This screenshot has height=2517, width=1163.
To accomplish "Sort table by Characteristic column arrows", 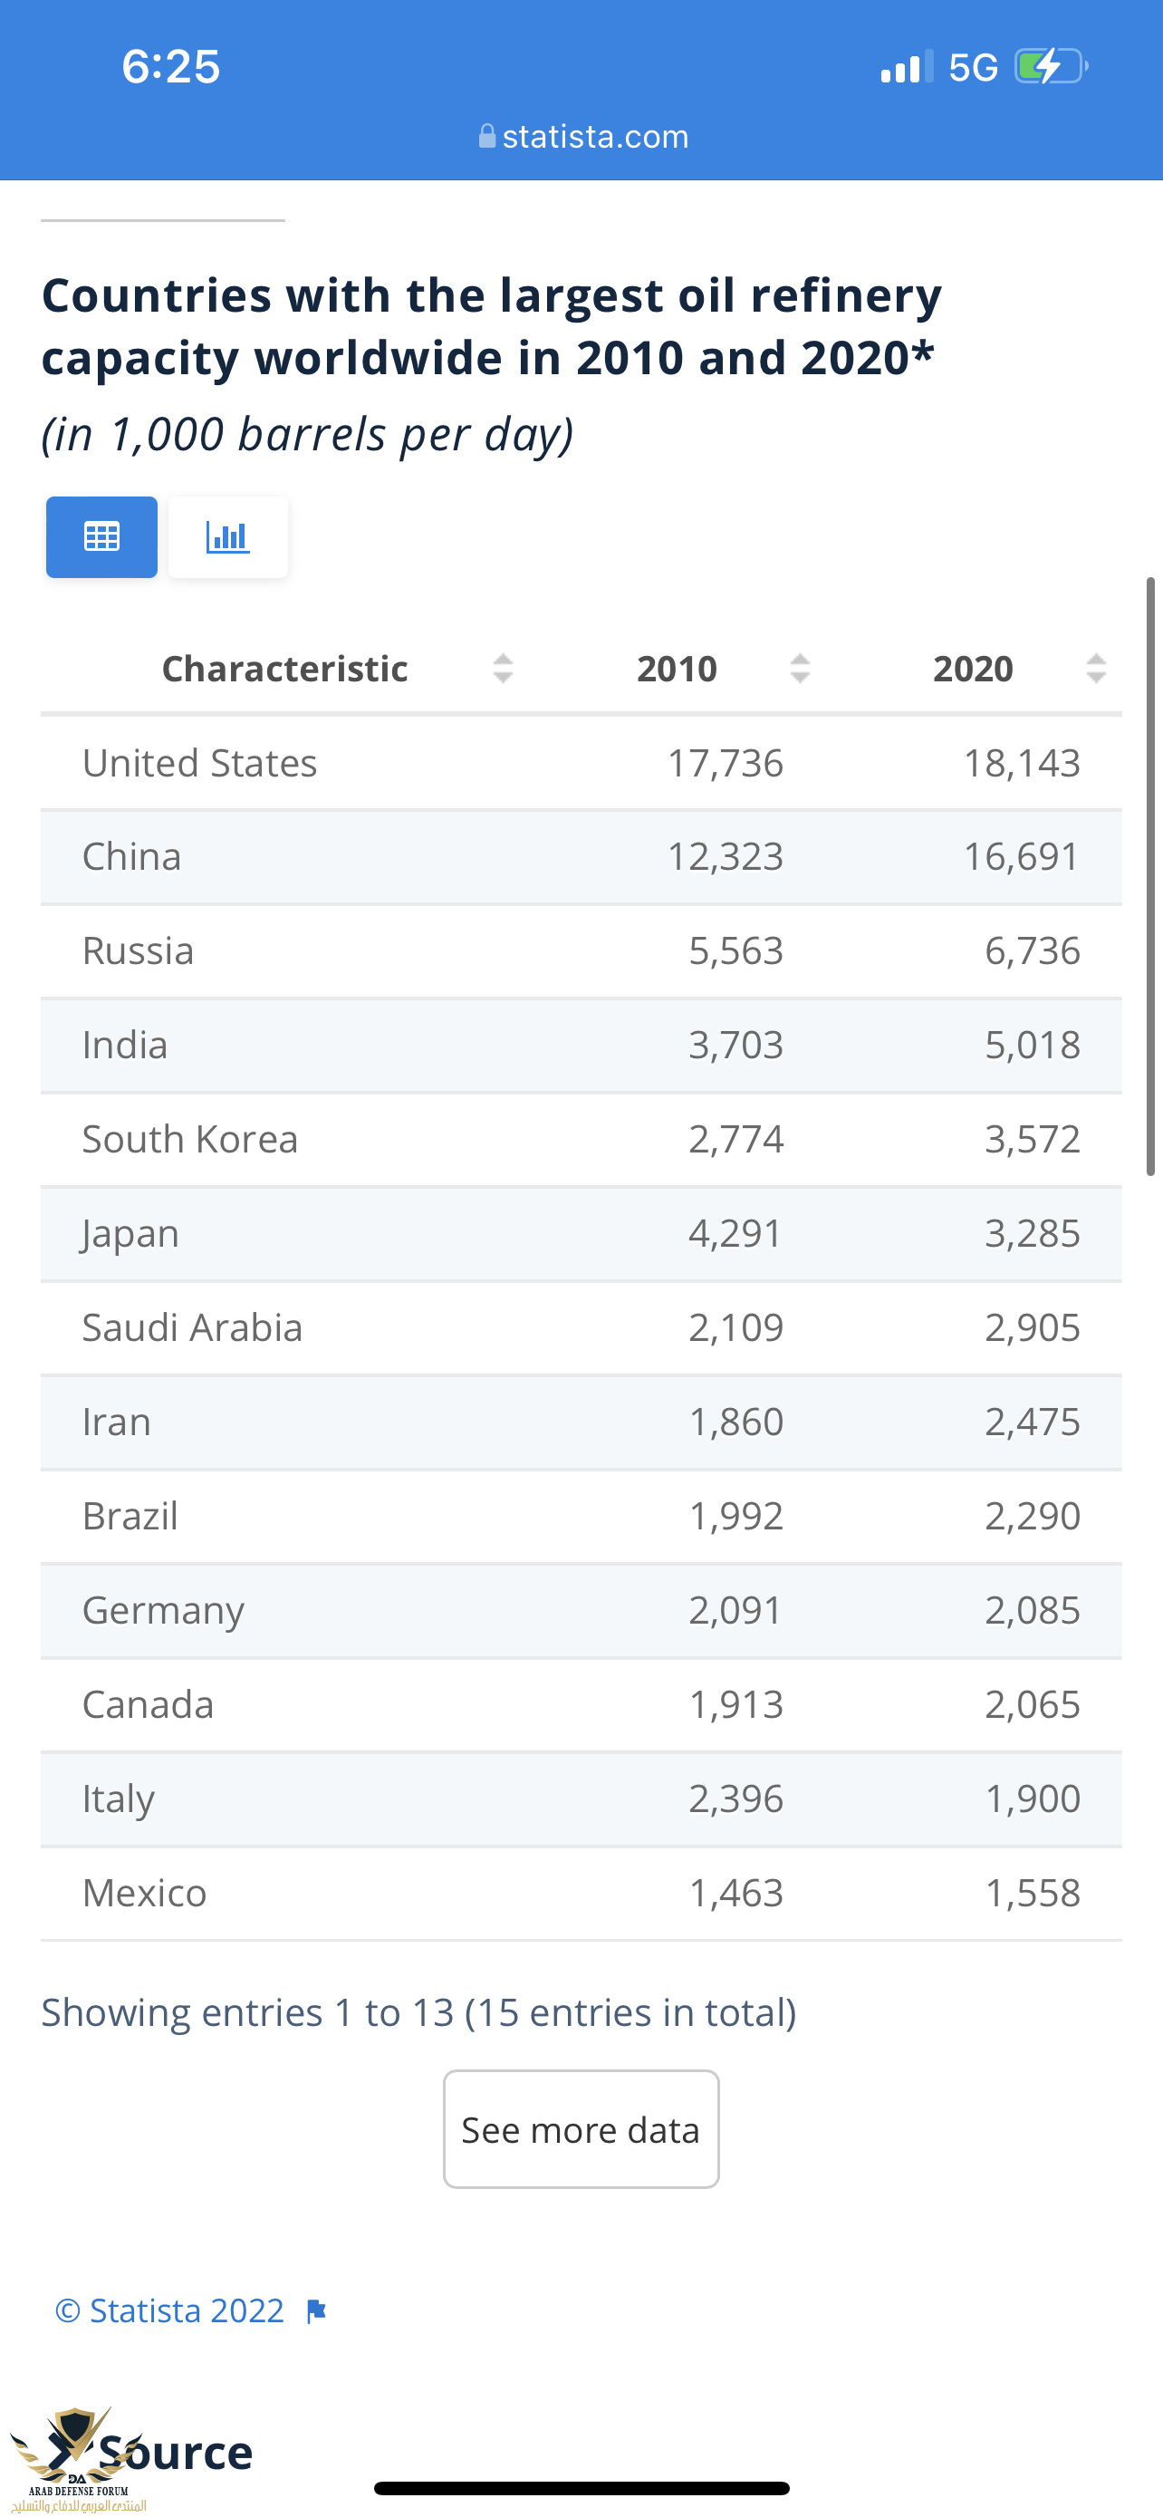I will pos(503,669).
